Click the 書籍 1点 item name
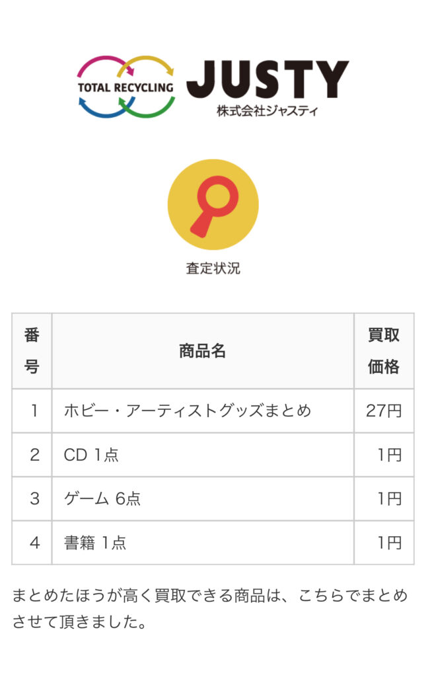This screenshot has height=677, width=426. 95,543
